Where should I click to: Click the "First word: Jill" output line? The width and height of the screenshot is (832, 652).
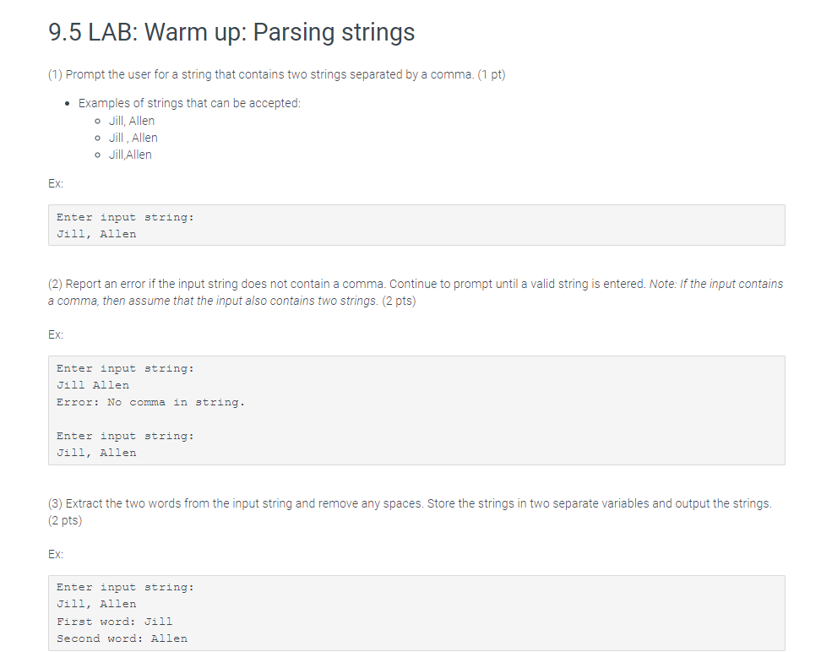coord(114,621)
